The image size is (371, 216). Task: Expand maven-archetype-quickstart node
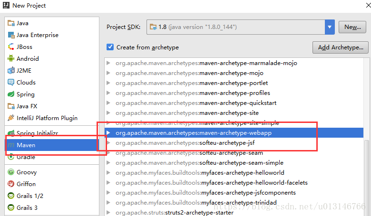pos(108,103)
